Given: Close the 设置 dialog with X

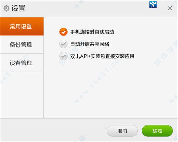Looking at the screenshot, I should pos(170,8).
